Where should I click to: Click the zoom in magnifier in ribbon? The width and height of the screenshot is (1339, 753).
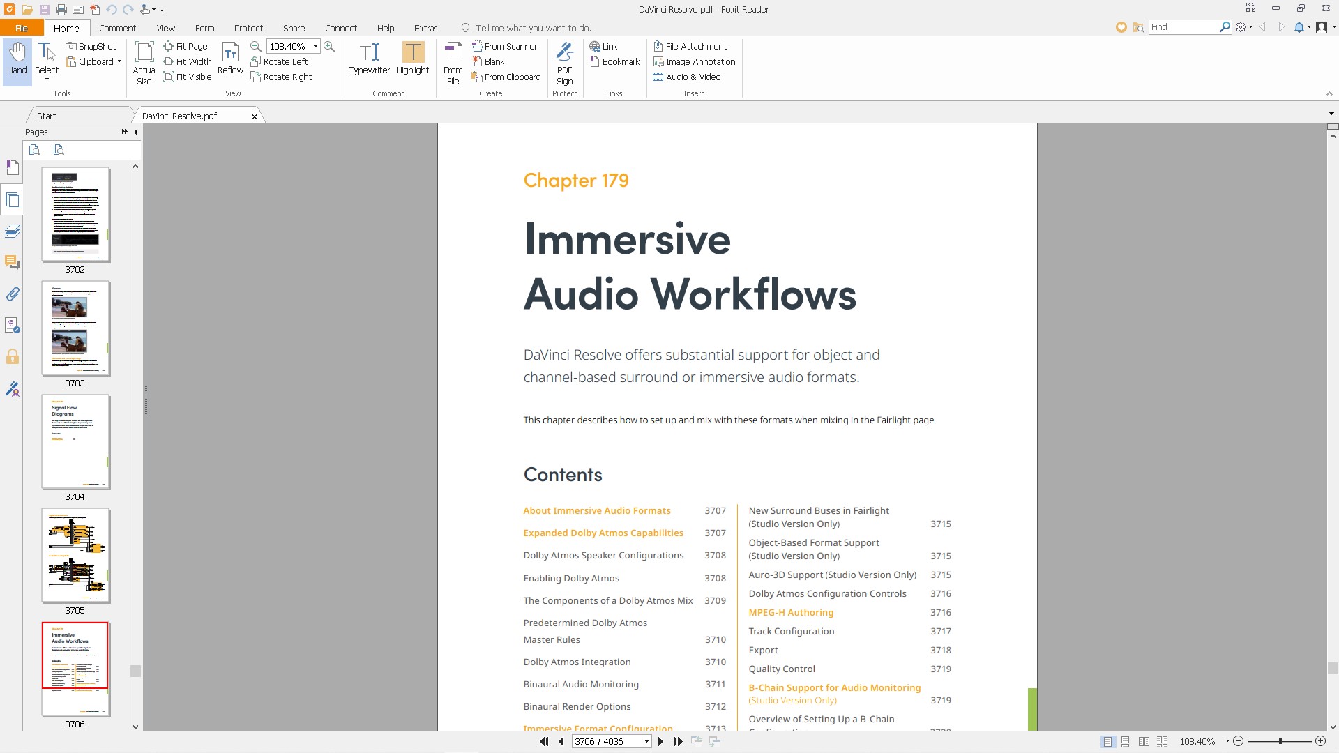coord(329,46)
